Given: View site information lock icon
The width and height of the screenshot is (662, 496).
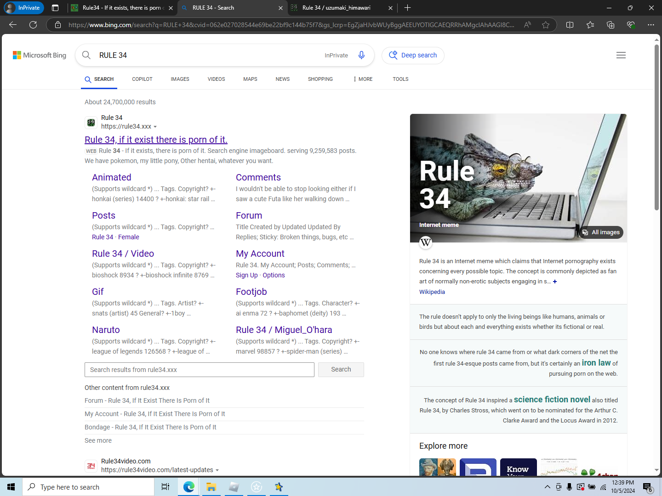Looking at the screenshot, I should click(58, 25).
